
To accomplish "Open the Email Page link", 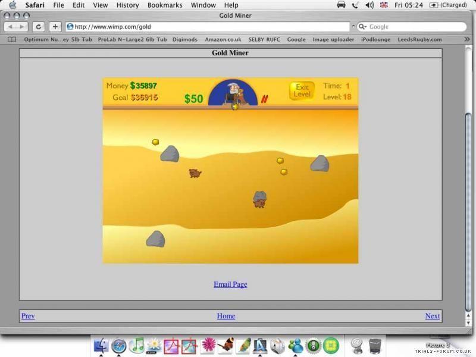I will (x=230, y=284).
